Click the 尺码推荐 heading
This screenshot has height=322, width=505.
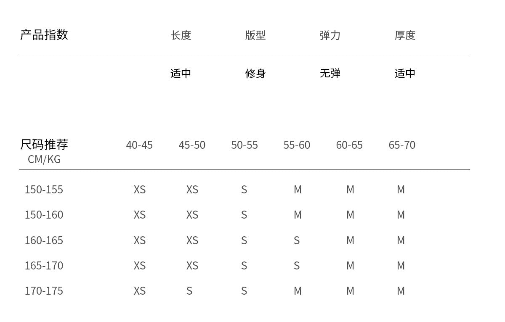[x=44, y=145]
